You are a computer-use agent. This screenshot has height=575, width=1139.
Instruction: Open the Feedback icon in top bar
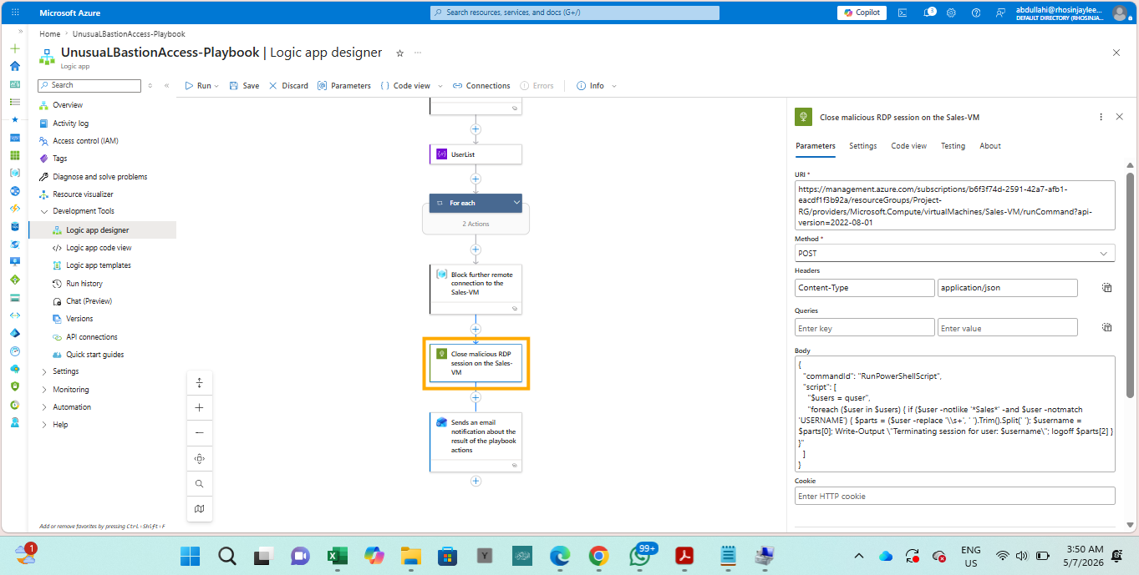[1000, 13]
